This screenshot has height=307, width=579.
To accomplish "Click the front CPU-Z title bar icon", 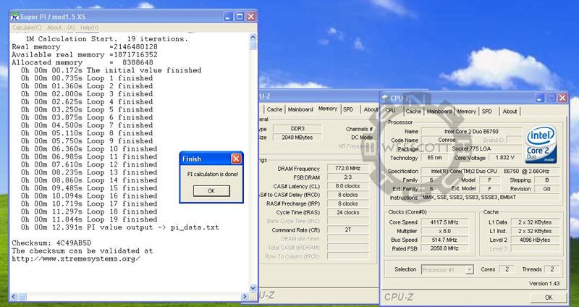I will coord(386,98).
